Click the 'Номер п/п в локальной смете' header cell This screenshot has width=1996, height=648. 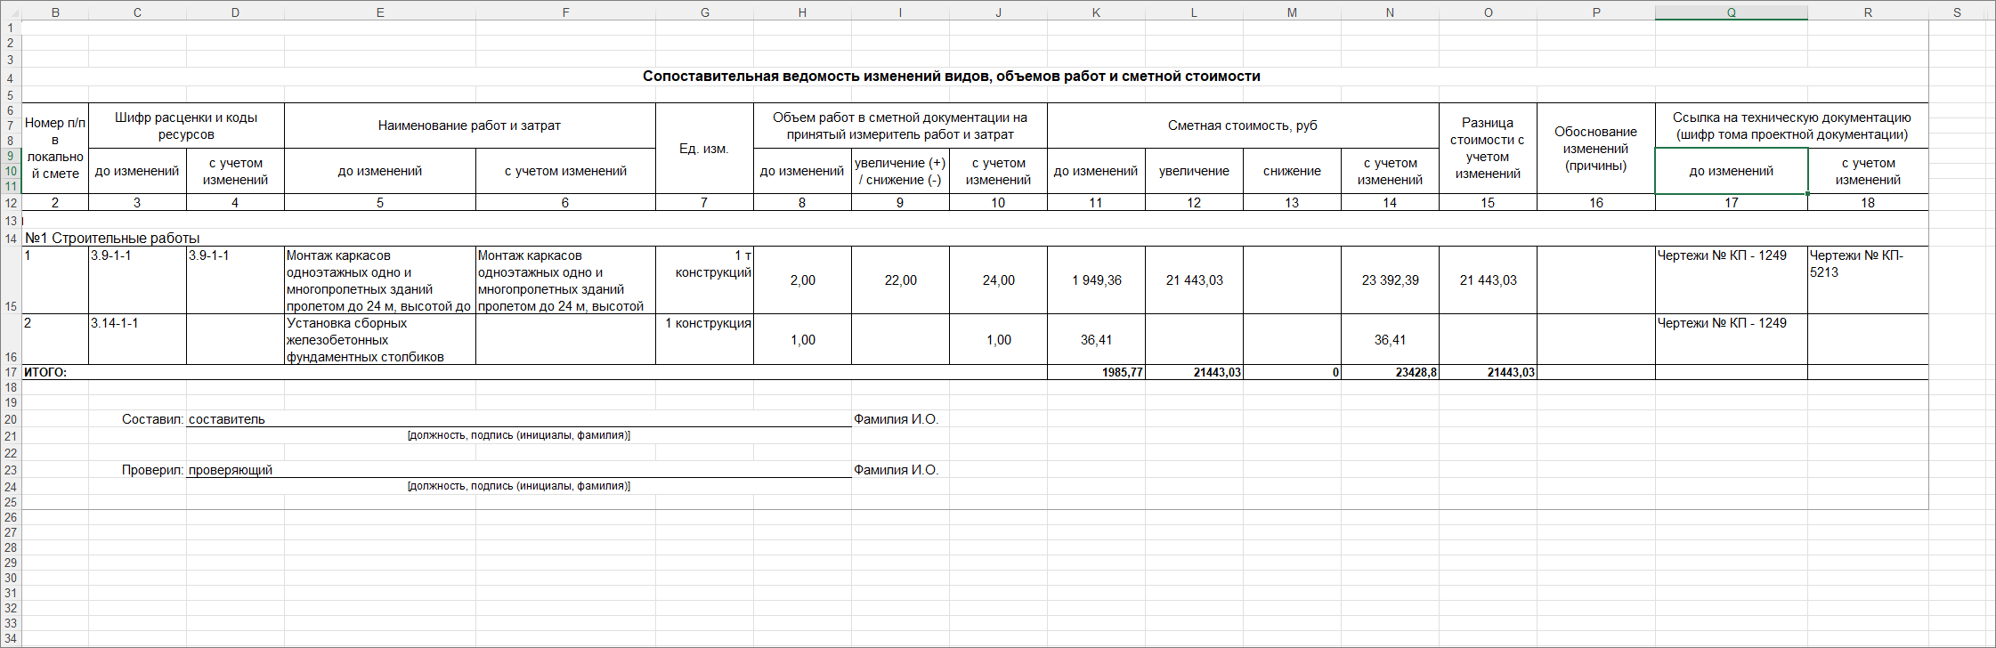55,149
